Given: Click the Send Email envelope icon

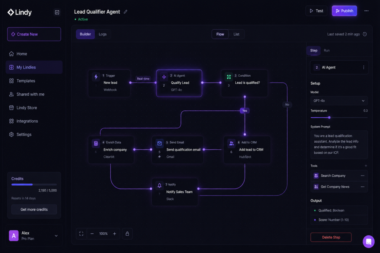Looking at the screenshot, I should pos(160,143).
